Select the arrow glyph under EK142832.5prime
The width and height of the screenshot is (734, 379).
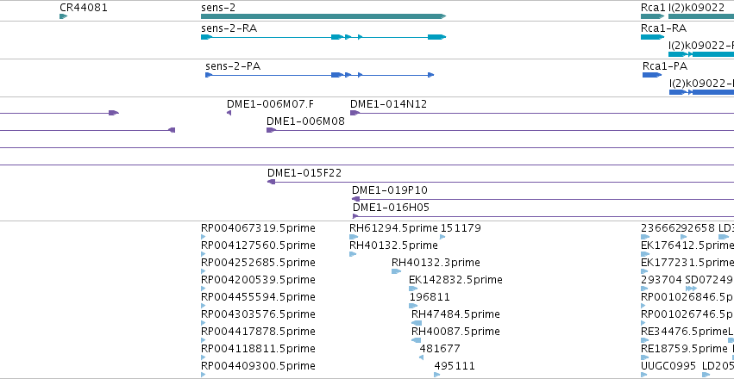[x=413, y=289]
